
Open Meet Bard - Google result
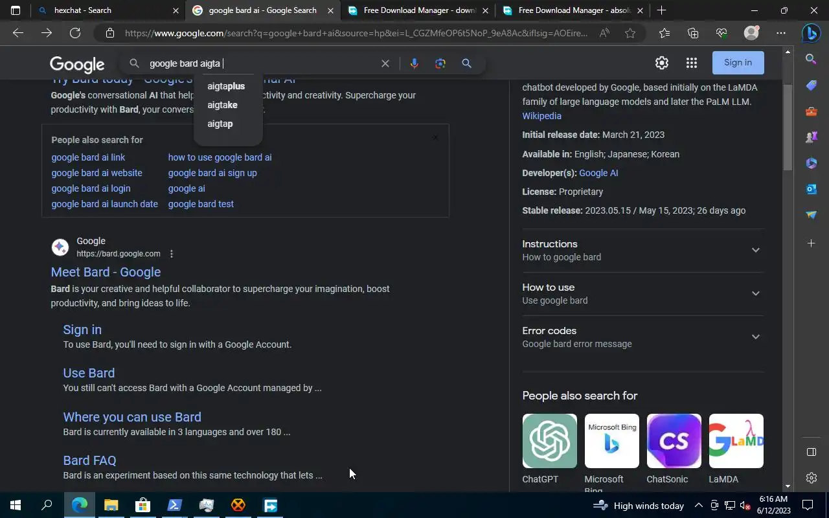[106, 272]
